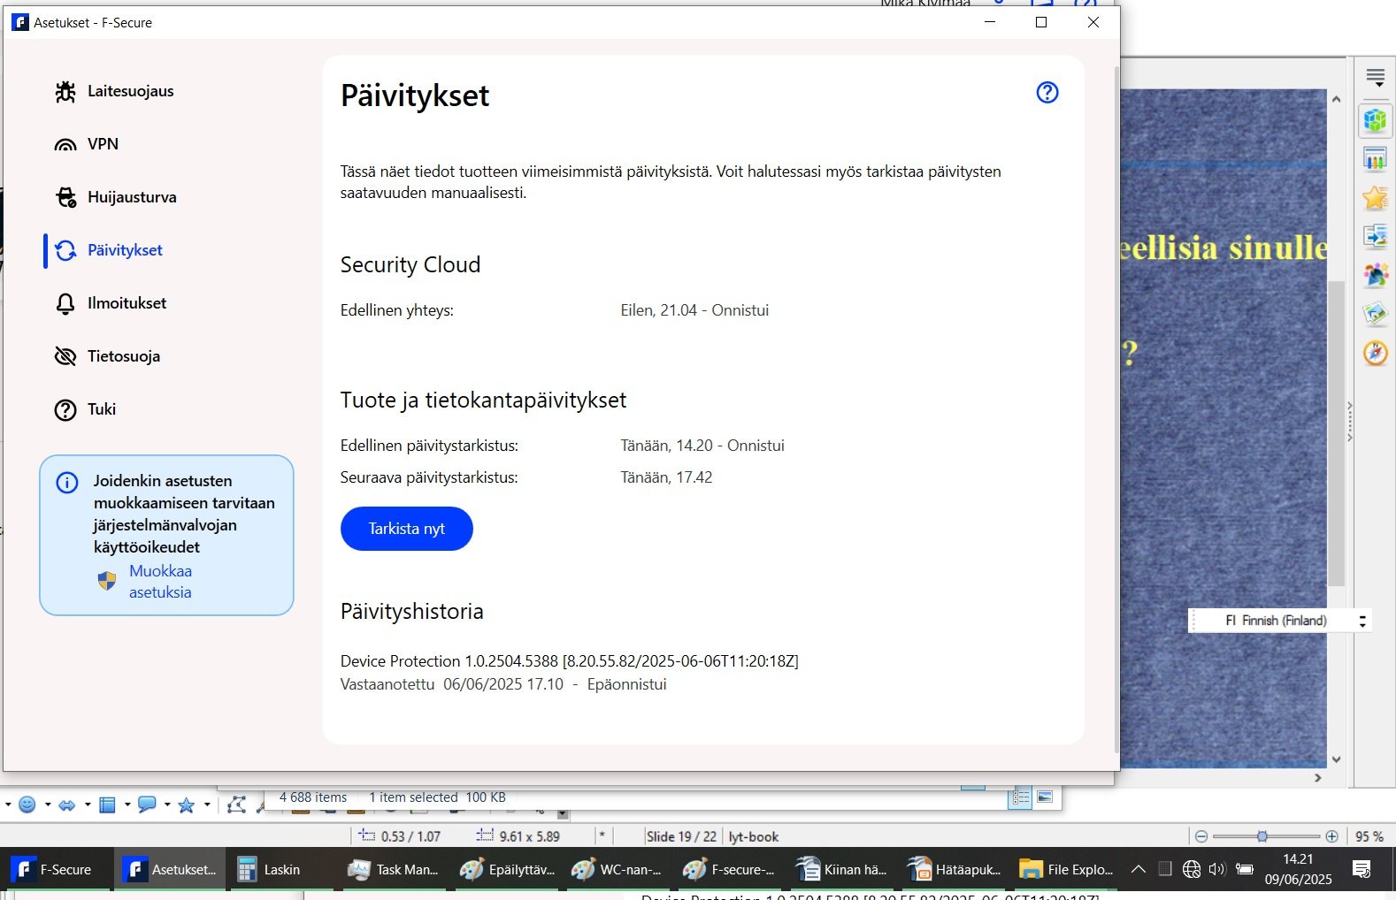Viewport: 1396px width, 900px height.
Task: Switch file list to details view
Action: 1020,797
